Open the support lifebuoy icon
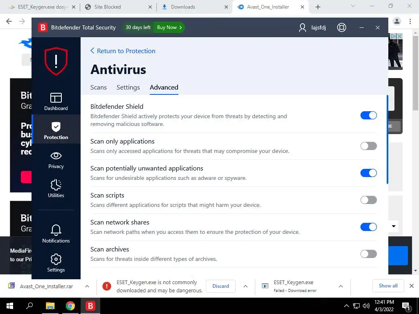Viewport: 419px width, 314px height. tap(342, 27)
